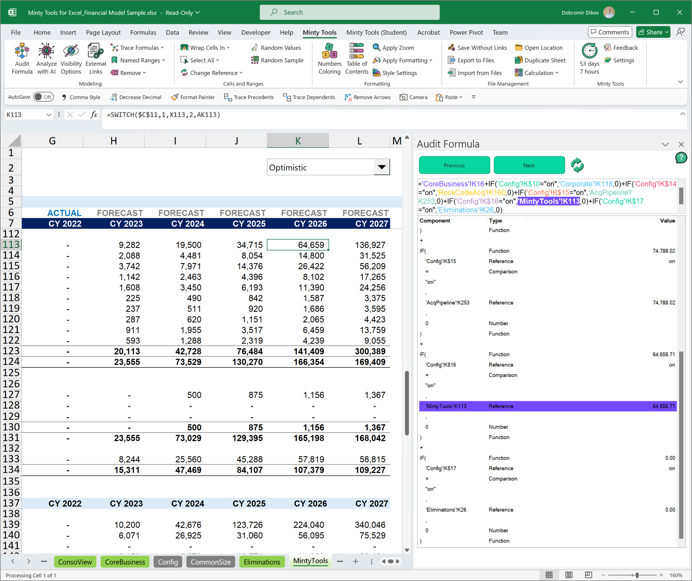Image resolution: width=692 pixels, height=581 pixels.
Task: Open the Camera tool
Action: (x=413, y=97)
